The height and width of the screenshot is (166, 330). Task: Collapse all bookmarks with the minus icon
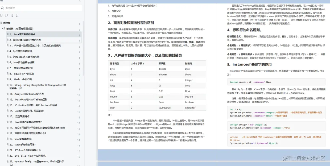(6, 15)
